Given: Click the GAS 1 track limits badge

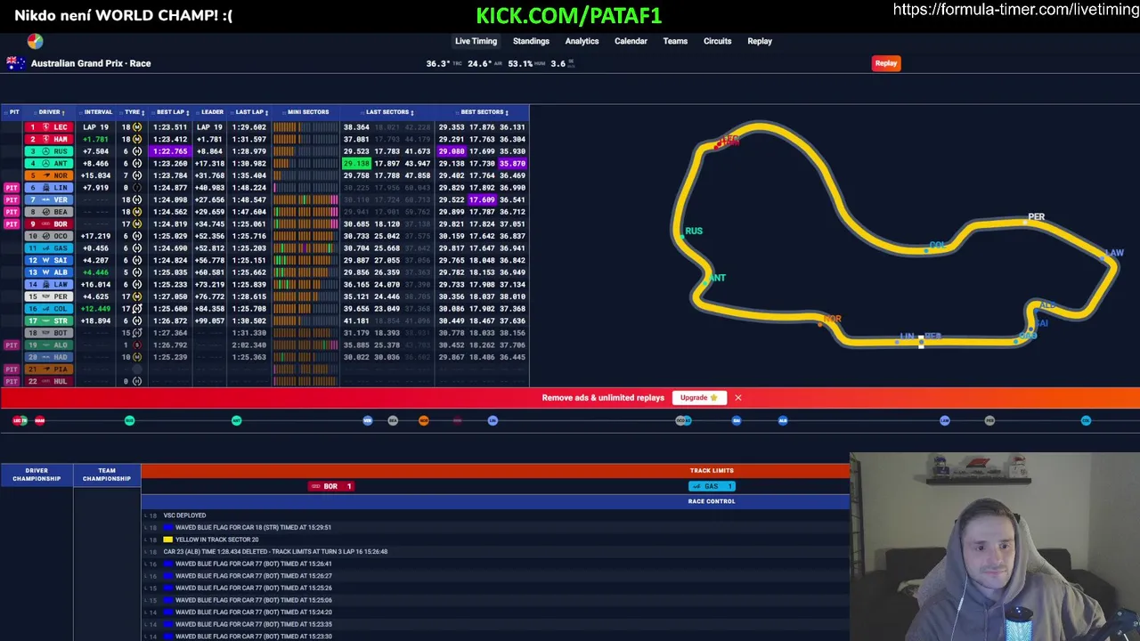Looking at the screenshot, I should coord(711,486).
